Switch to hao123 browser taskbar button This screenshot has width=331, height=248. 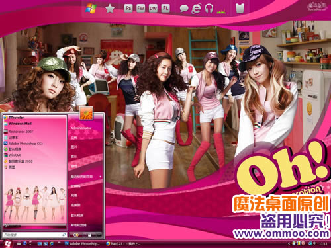tap(123, 243)
